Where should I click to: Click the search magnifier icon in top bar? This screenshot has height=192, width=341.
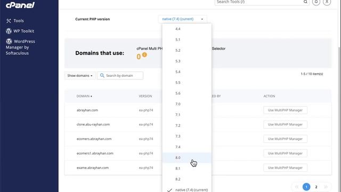tap(305, 2)
